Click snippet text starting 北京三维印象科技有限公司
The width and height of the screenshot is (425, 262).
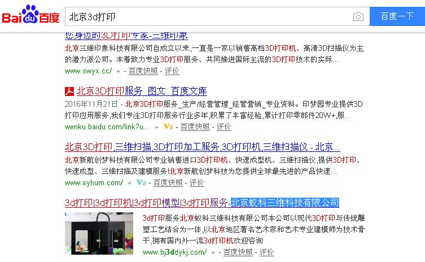click(x=214, y=54)
